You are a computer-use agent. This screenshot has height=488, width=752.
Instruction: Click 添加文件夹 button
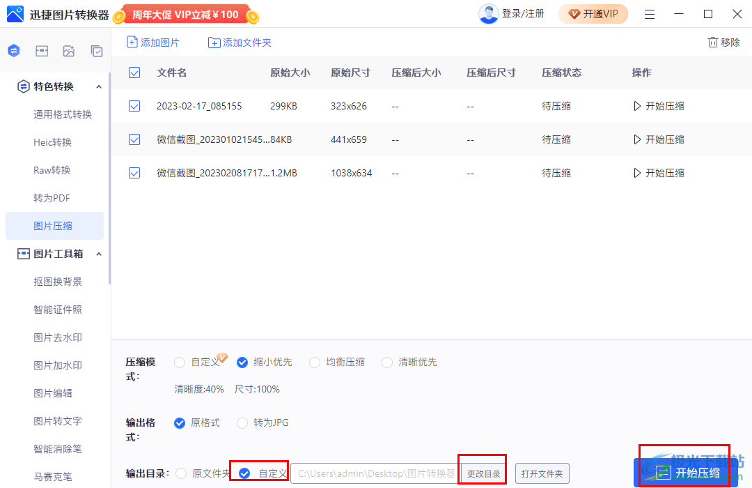[x=240, y=43]
